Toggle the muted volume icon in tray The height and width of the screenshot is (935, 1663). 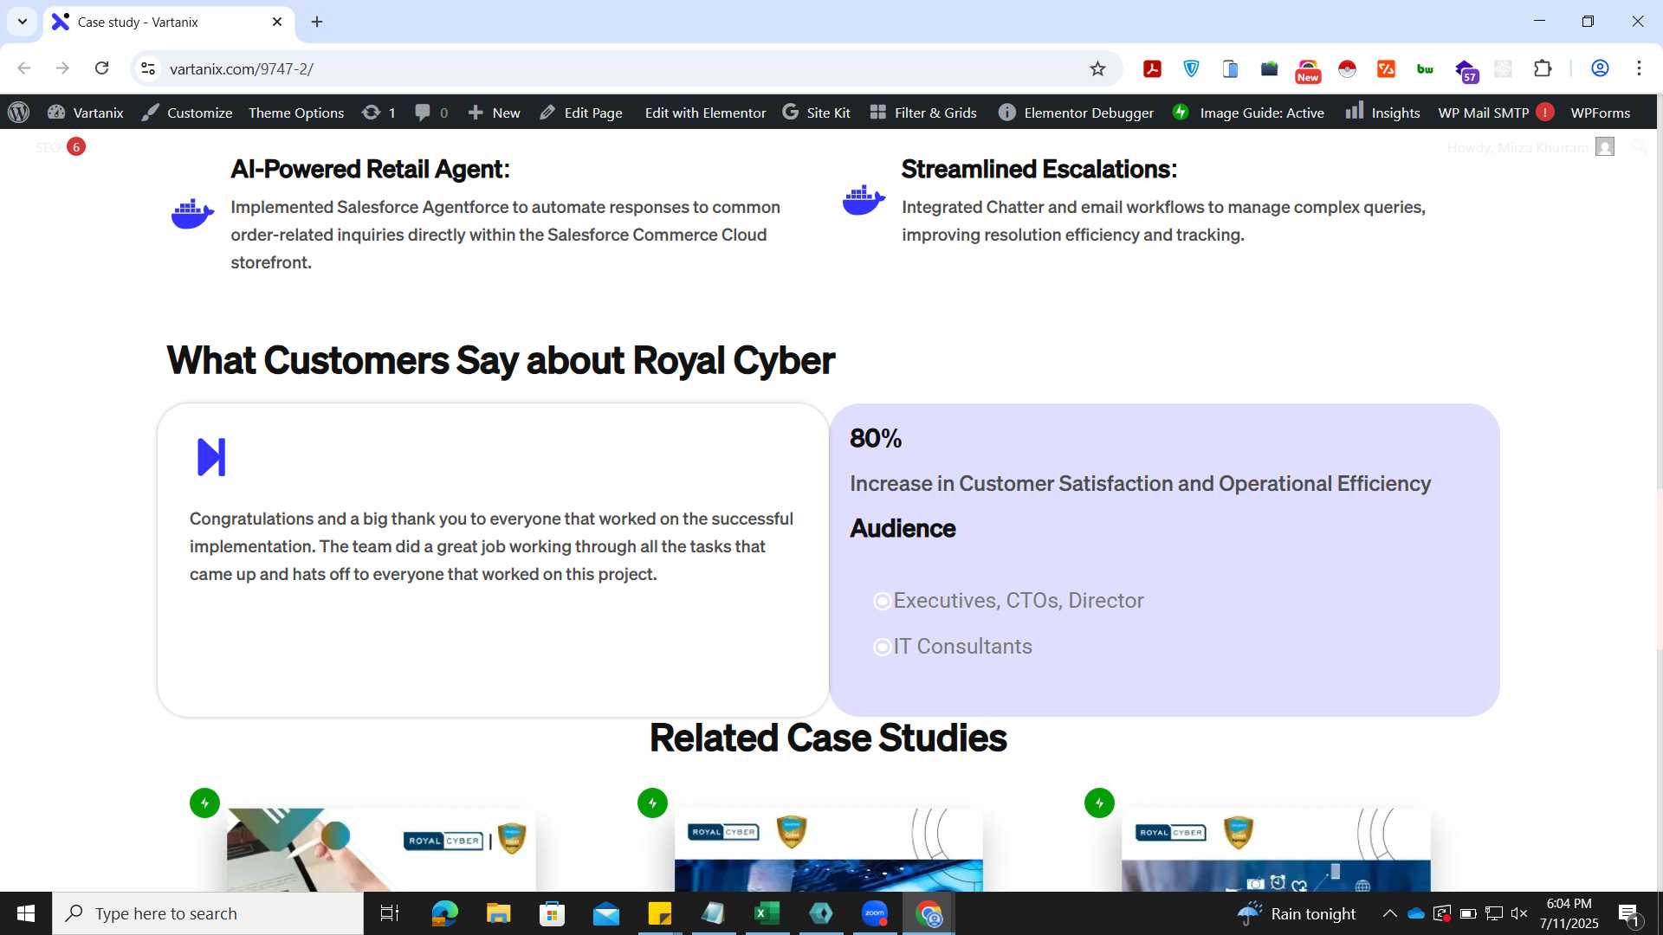1518,913
